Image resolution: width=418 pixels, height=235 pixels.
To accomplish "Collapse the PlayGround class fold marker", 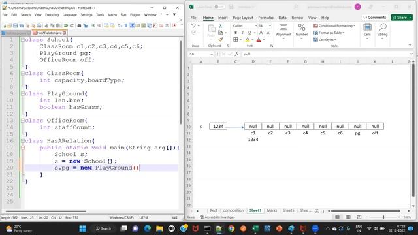I will 23,93.
